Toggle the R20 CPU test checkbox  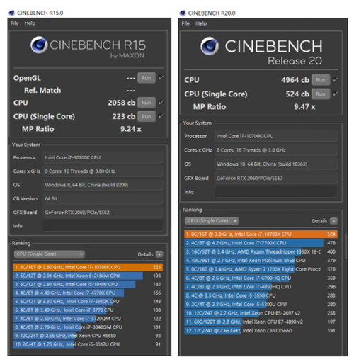(335, 80)
